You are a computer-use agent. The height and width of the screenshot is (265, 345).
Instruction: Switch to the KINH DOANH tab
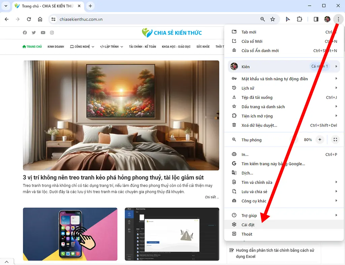(56, 47)
